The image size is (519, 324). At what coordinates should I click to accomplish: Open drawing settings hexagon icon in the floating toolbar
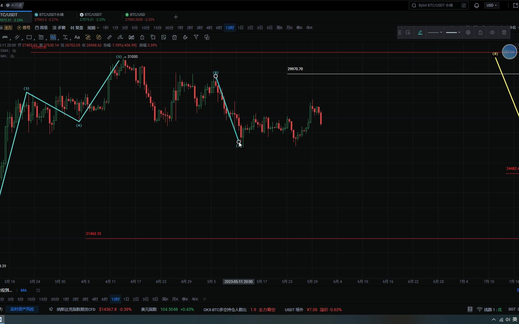(x=468, y=32)
